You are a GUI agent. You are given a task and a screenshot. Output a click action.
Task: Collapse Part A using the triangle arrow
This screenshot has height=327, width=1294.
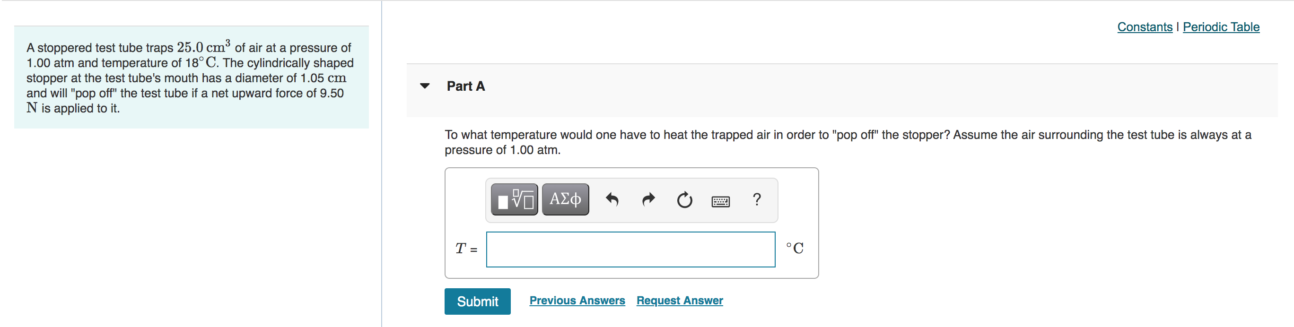(x=425, y=86)
